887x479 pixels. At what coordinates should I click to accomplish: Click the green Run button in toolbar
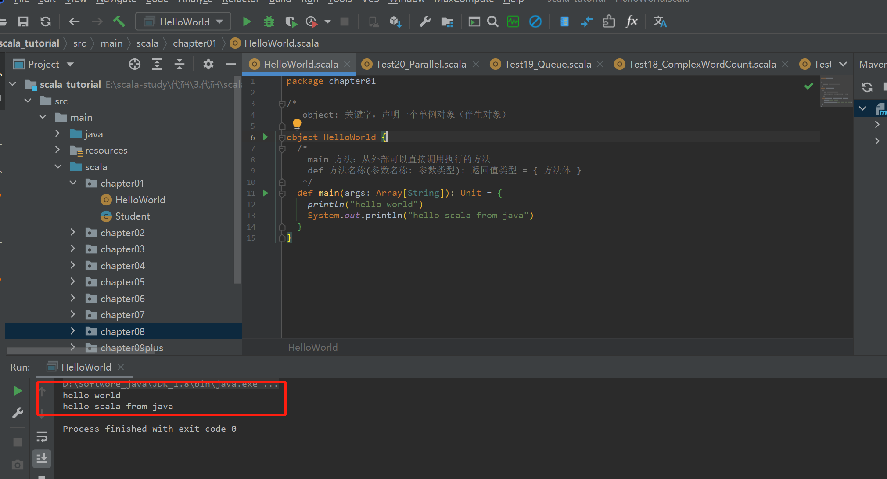tap(247, 22)
